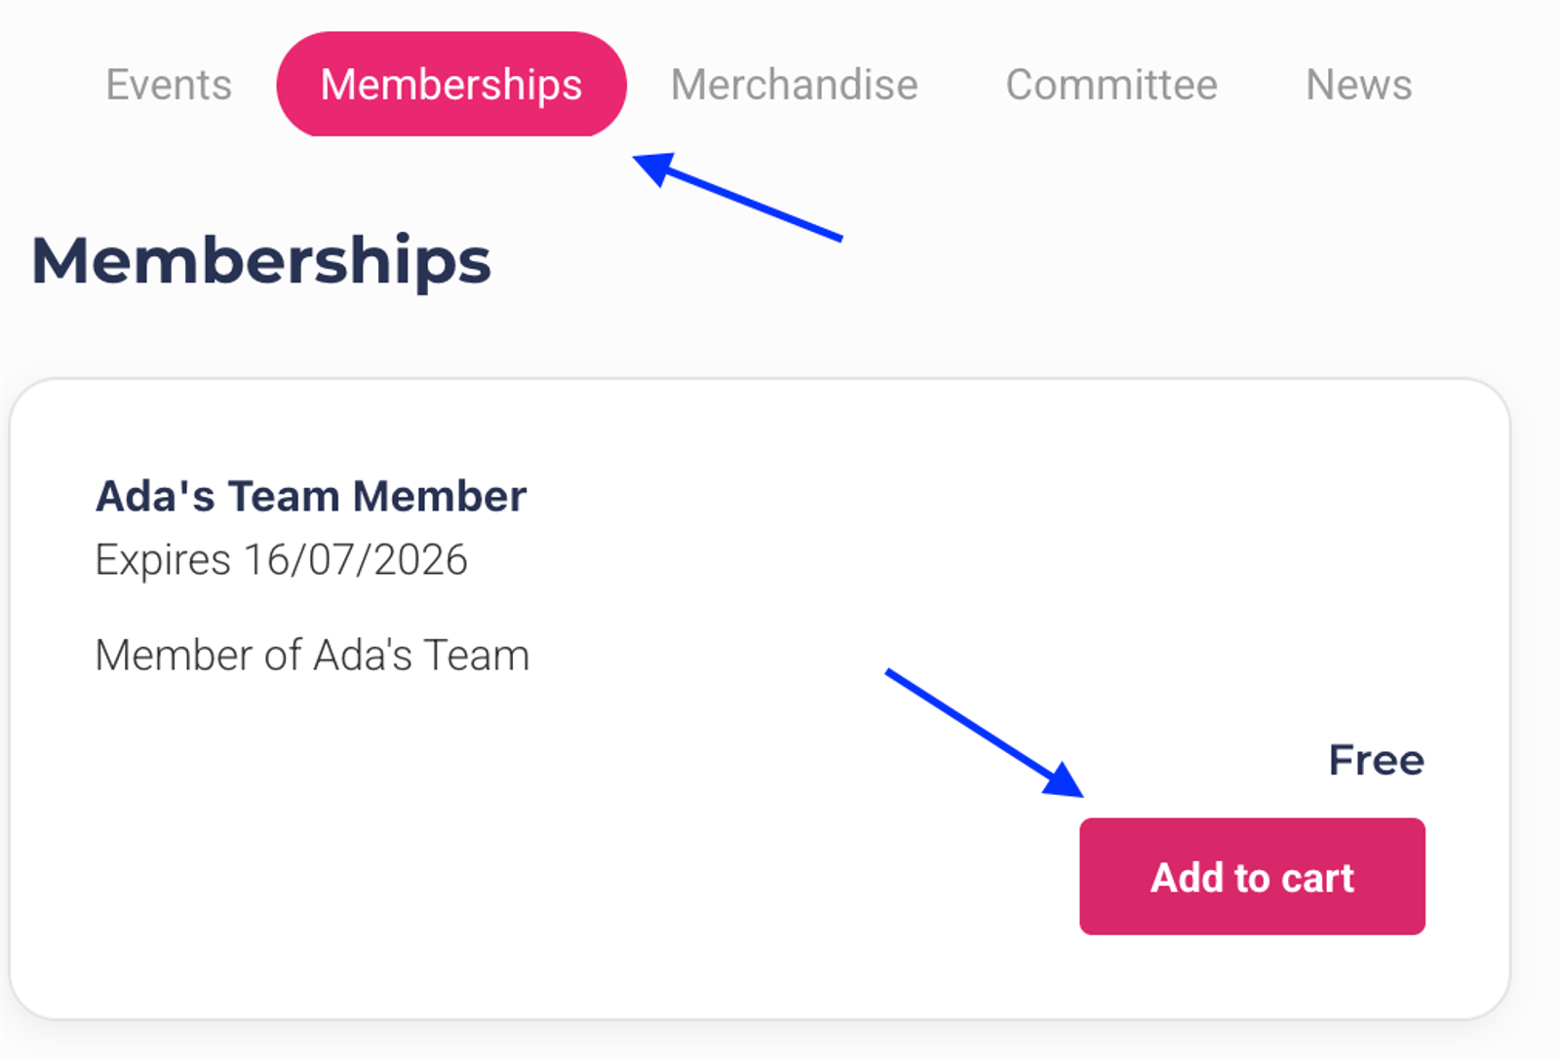
Task: Switch to the Merchandise tab
Action: click(794, 85)
